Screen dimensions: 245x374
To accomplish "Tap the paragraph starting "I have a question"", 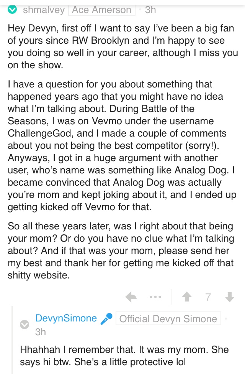I will tap(122, 145).
